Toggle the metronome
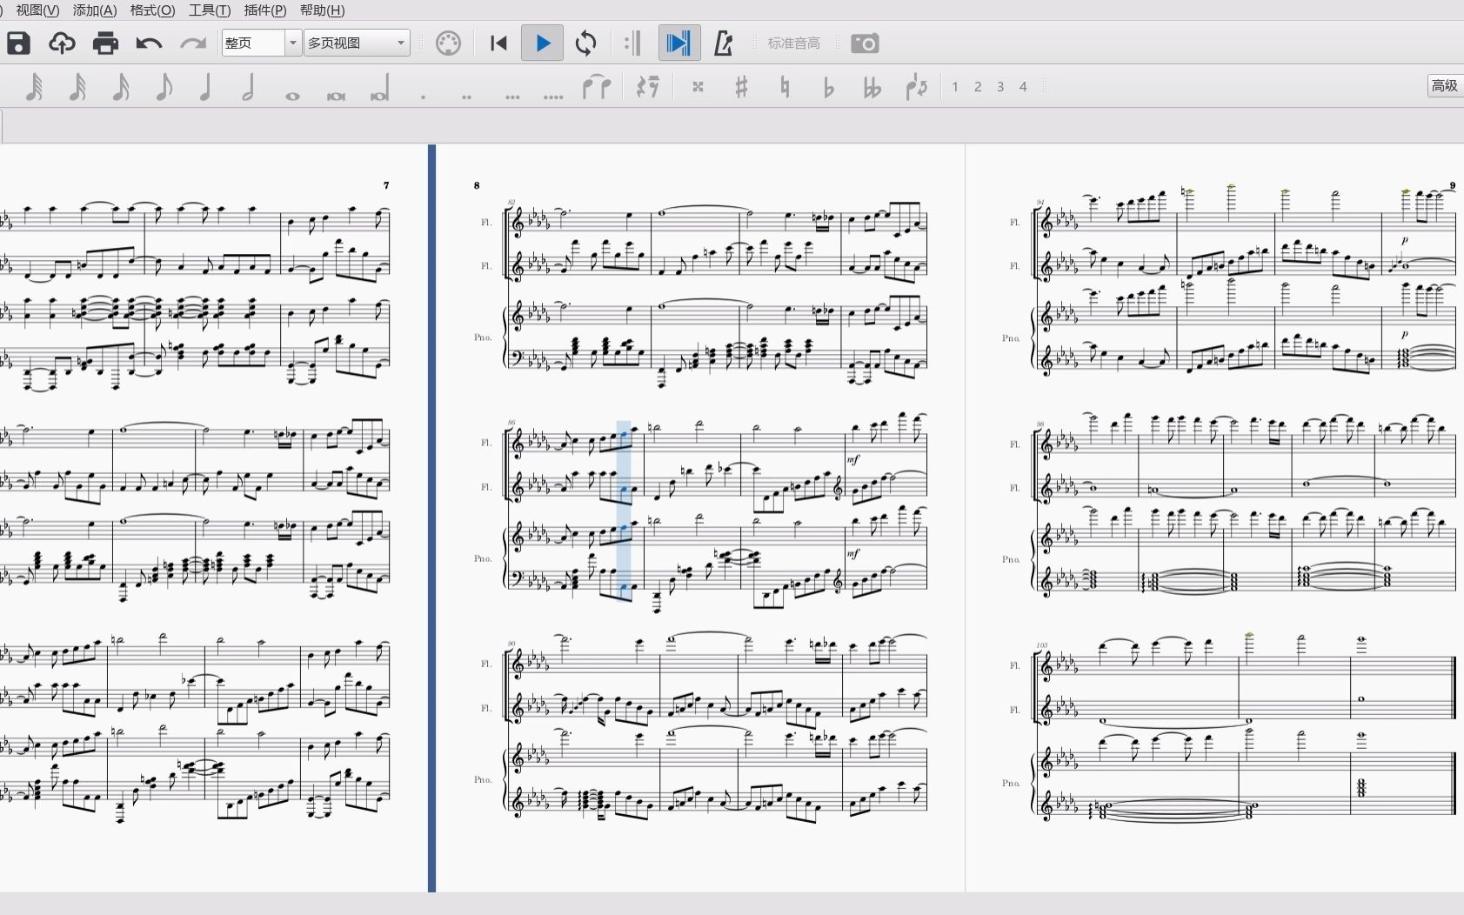This screenshot has width=1464, height=915. pyautogui.click(x=723, y=43)
